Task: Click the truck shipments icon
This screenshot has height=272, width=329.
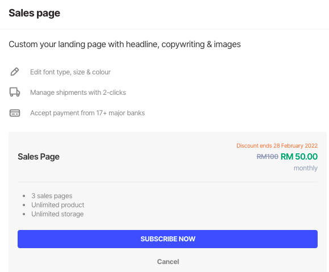Action: click(x=15, y=92)
